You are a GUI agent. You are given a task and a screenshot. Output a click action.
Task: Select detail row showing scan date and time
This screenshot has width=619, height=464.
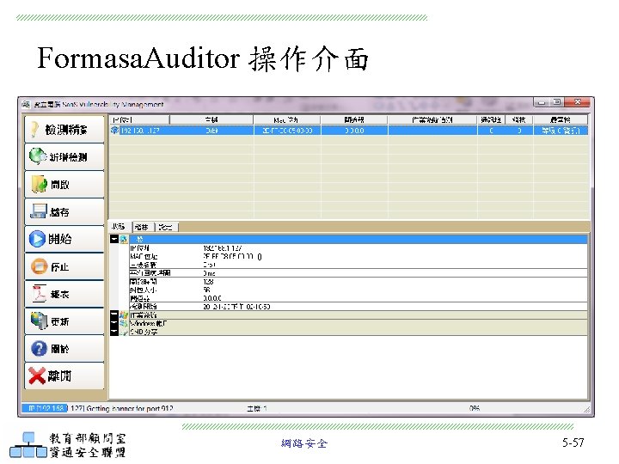(358, 307)
